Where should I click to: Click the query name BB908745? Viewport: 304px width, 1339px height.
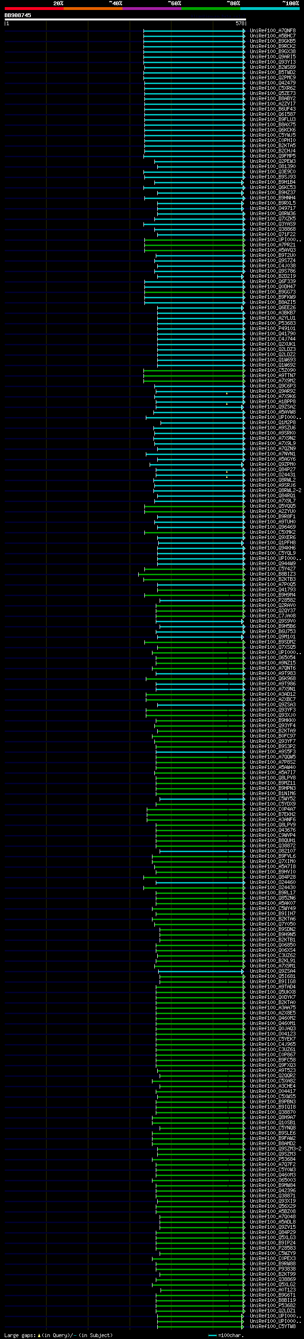18,16
